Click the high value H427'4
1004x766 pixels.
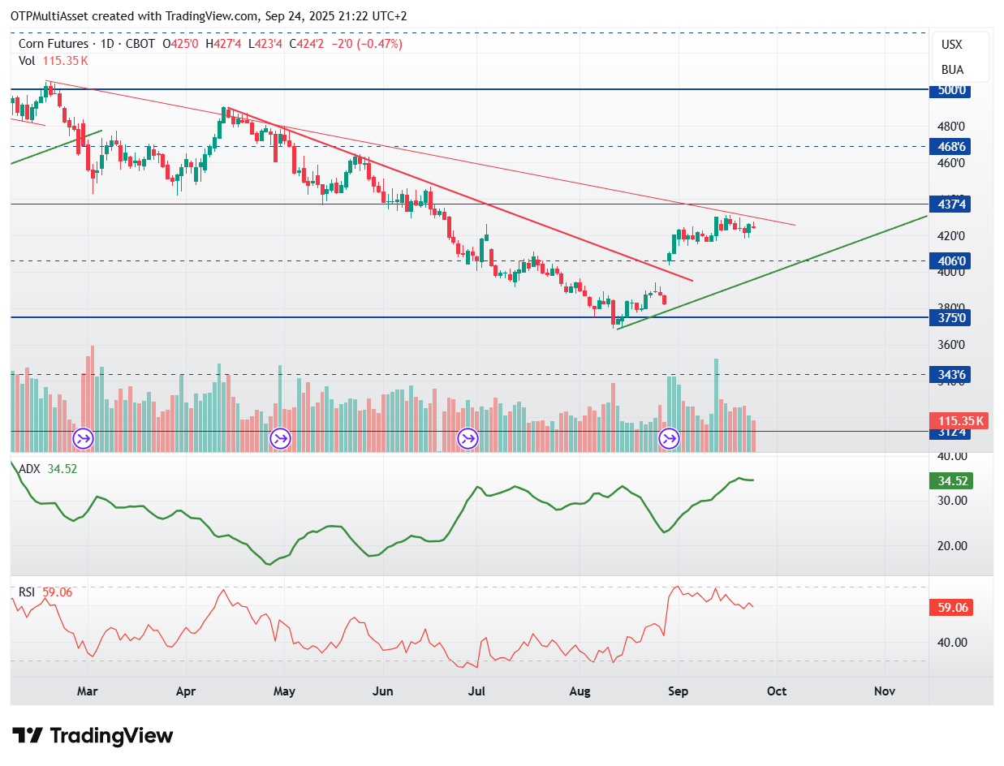click(x=223, y=44)
